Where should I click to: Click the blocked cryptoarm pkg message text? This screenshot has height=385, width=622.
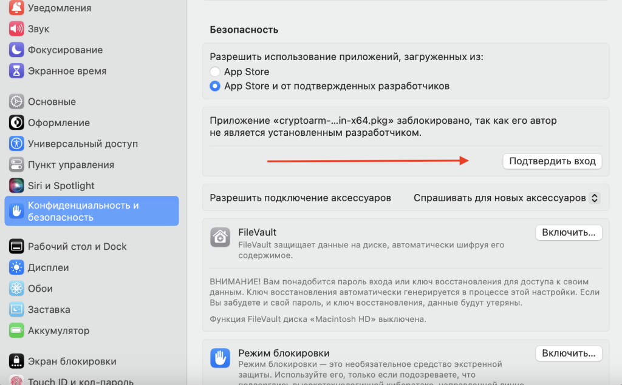click(383, 126)
